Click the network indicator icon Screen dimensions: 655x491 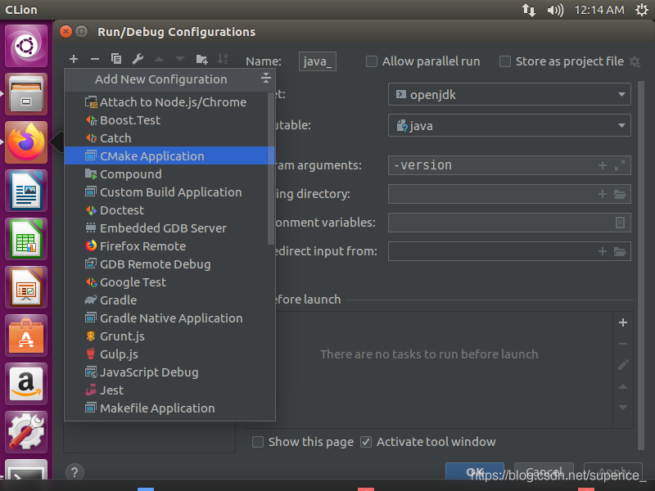pos(529,10)
